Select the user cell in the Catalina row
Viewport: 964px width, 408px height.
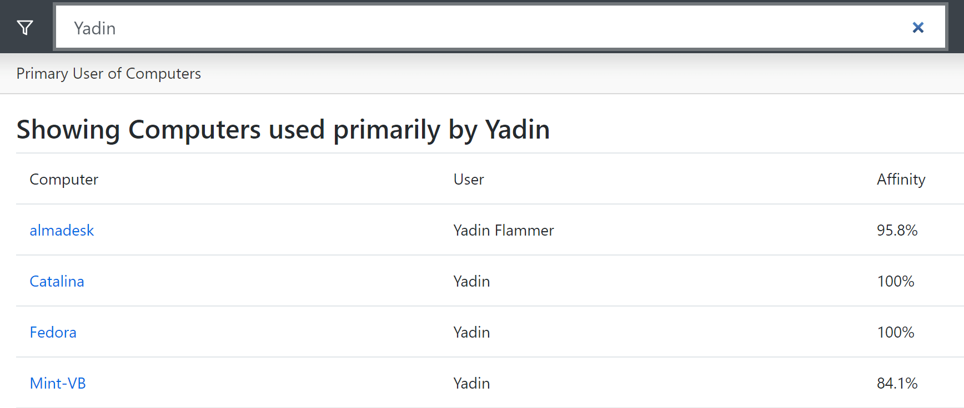point(471,282)
